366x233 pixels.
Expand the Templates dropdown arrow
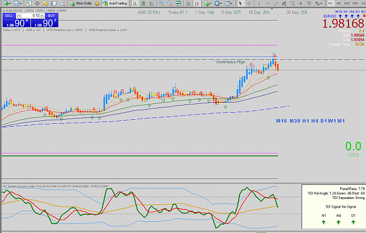pyautogui.click(x=231, y=4)
